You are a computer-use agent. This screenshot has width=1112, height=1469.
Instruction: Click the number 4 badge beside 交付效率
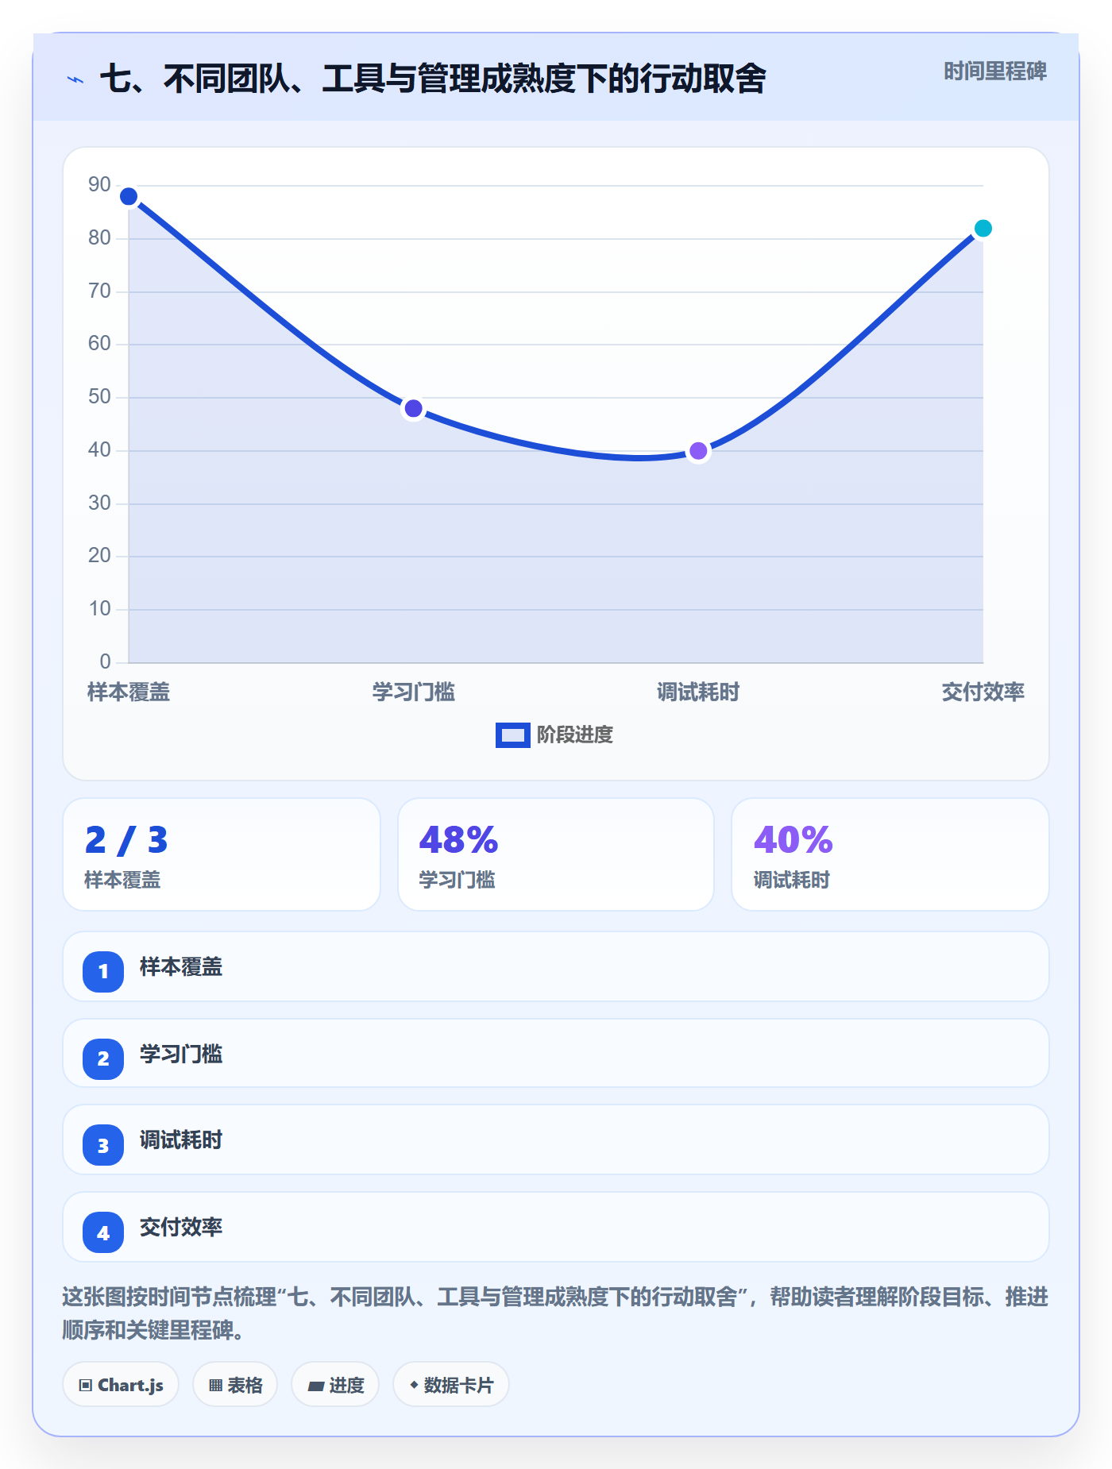click(x=103, y=1232)
